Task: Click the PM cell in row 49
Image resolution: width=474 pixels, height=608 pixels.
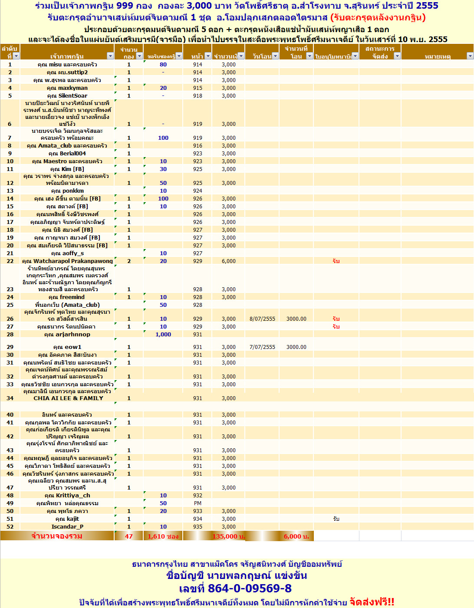Action: [197, 503]
